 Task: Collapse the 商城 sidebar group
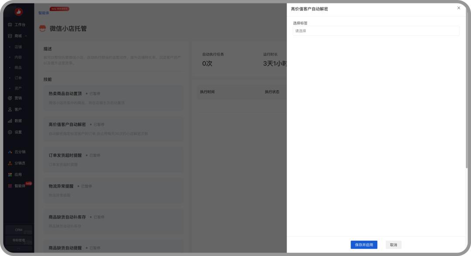[x=20, y=36]
